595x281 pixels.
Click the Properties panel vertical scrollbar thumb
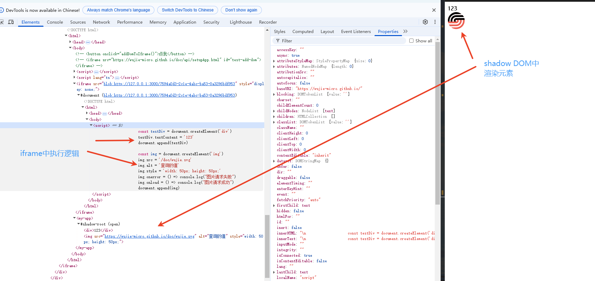tap(437, 123)
